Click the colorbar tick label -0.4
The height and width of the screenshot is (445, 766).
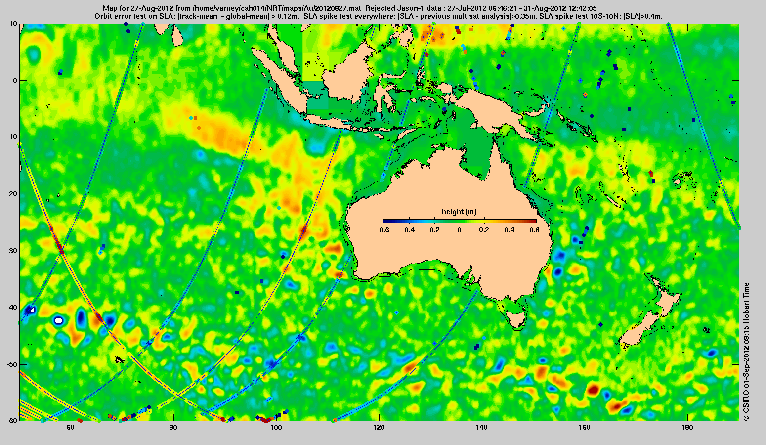(408, 230)
